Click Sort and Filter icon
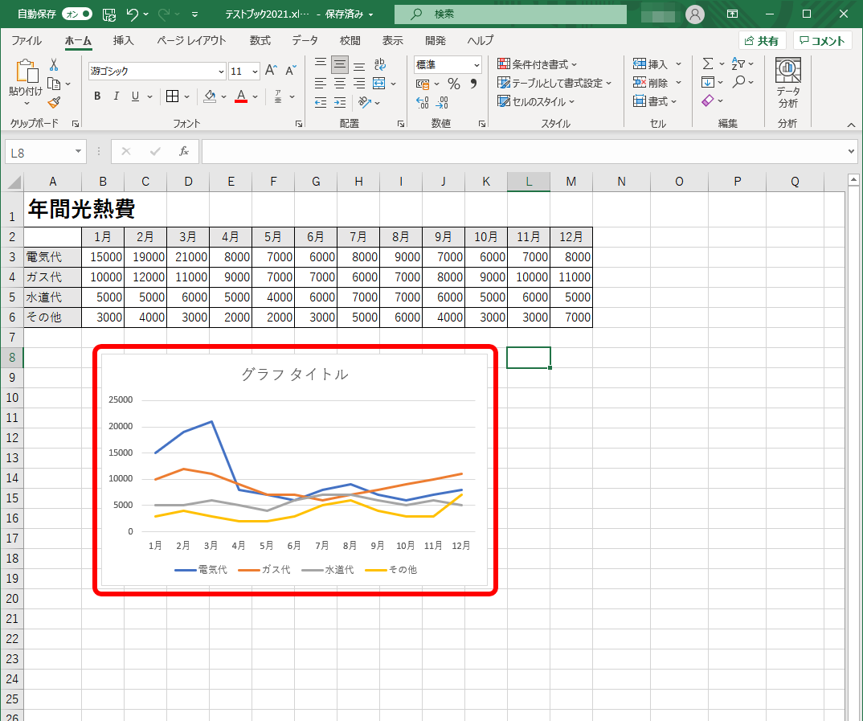Viewport: 863px width, 721px height. click(738, 63)
